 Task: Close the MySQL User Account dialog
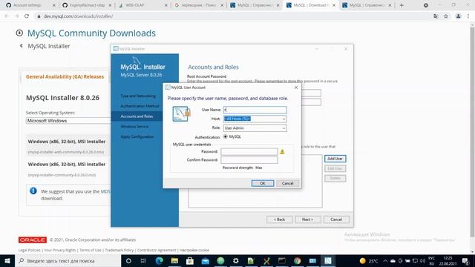tap(296, 88)
